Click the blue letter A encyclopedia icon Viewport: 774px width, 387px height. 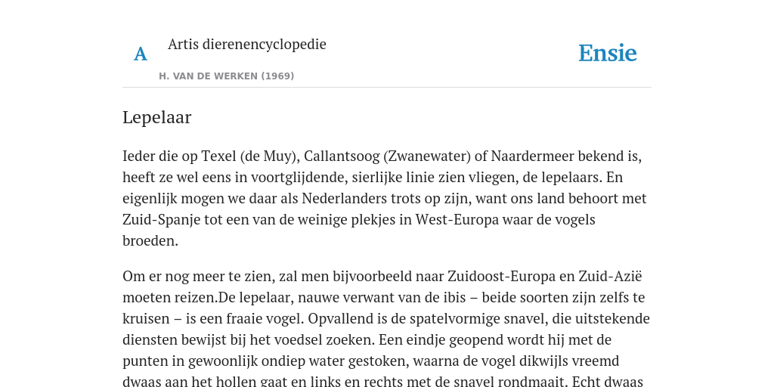(x=141, y=54)
